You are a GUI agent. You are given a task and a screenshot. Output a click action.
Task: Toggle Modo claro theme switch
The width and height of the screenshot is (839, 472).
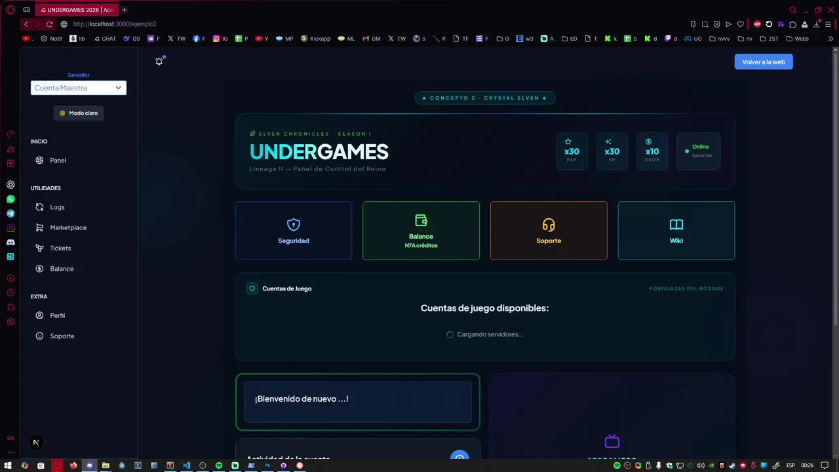(79, 113)
